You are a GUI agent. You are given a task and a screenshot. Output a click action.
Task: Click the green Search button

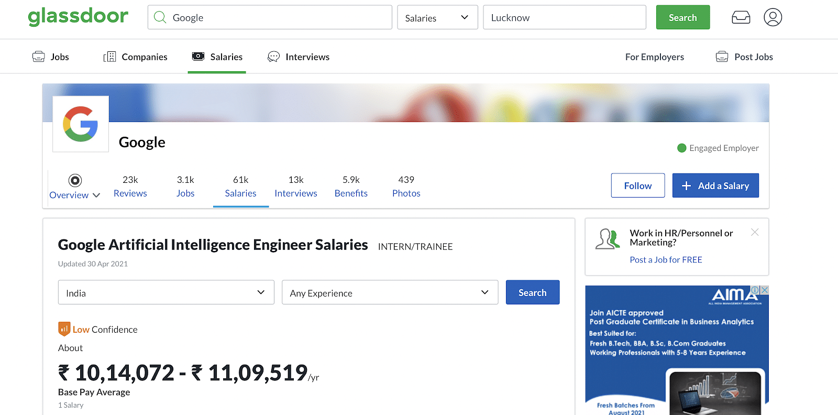coord(683,17)
